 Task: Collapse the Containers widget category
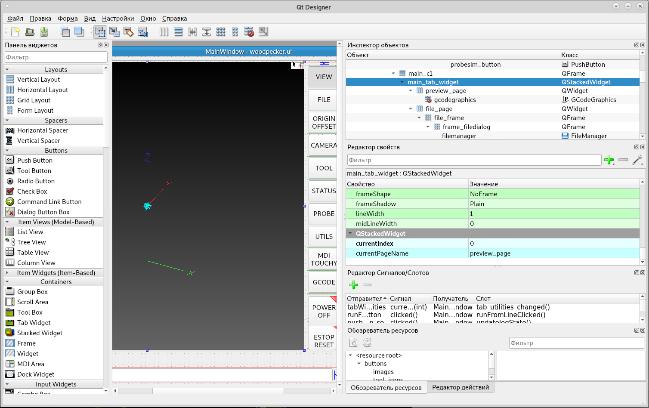click(x=7, y=281)
